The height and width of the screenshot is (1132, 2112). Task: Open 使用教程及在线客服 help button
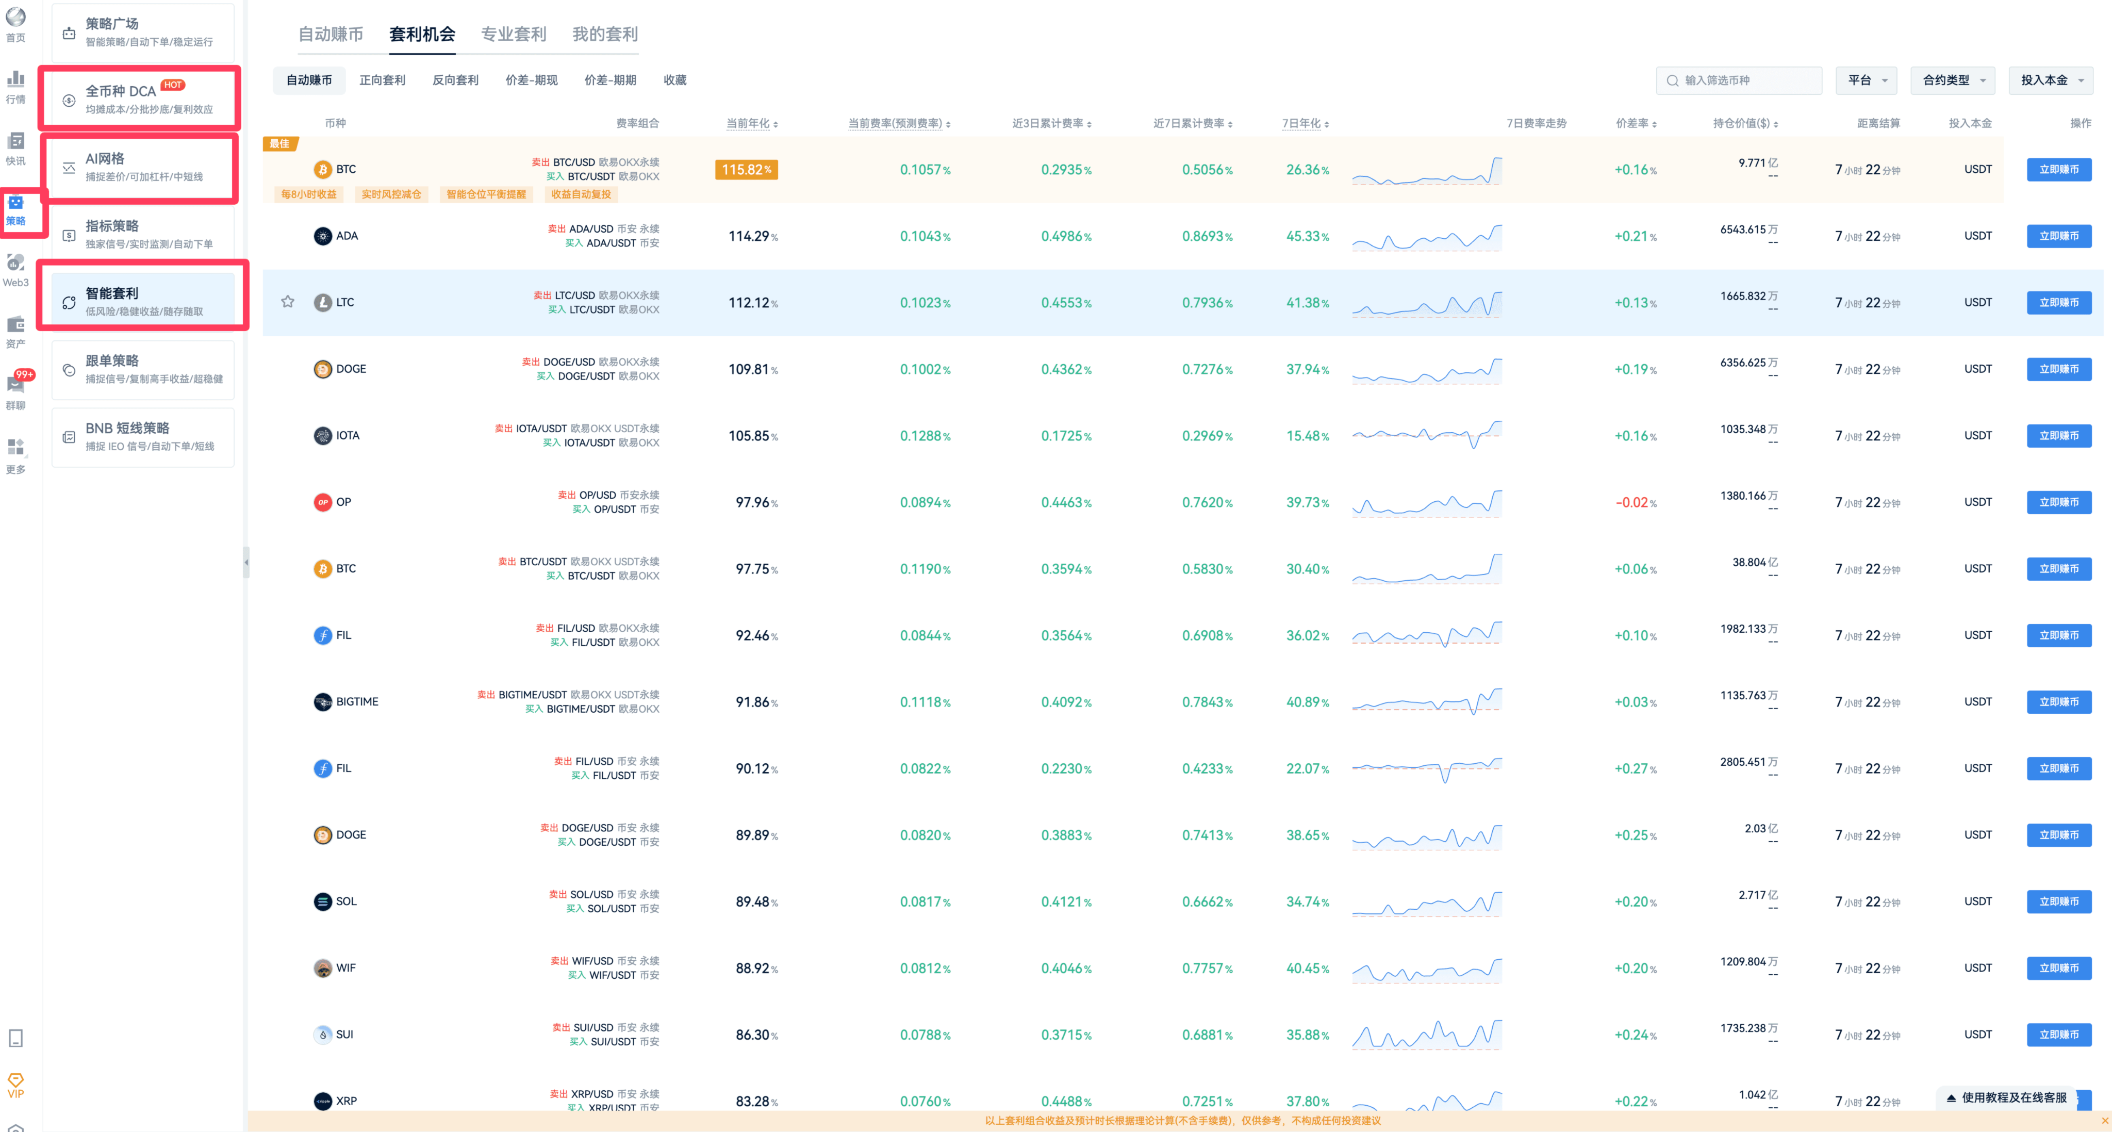(x=2006, y=1097)
